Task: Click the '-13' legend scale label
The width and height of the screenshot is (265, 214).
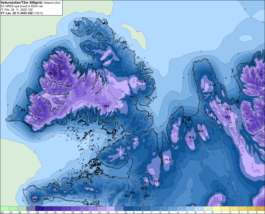Action: tap(99, 212)
